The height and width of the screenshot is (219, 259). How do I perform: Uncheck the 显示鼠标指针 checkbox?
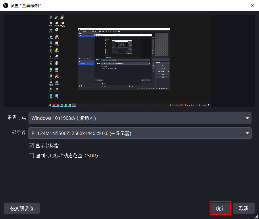tap(31, 146)
